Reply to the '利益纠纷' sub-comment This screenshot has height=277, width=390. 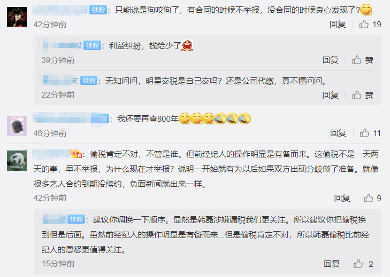[x=330, y=60]
